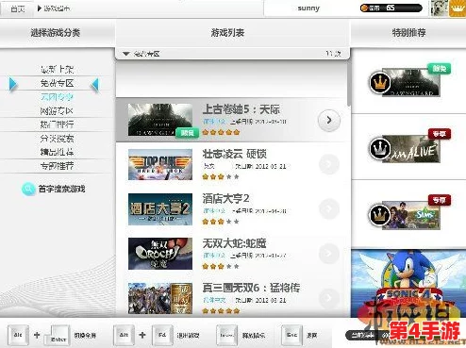Select the 网游专区 category
Screen dimensions: 466x348
57,110
